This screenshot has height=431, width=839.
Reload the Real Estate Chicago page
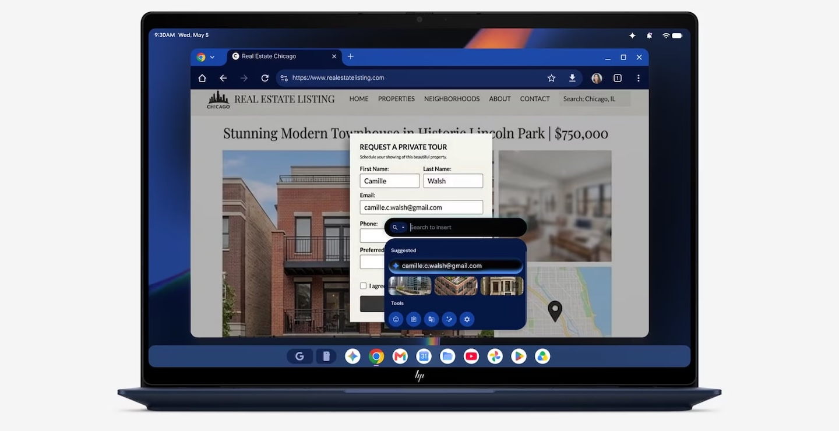click(x=265, y=78)
